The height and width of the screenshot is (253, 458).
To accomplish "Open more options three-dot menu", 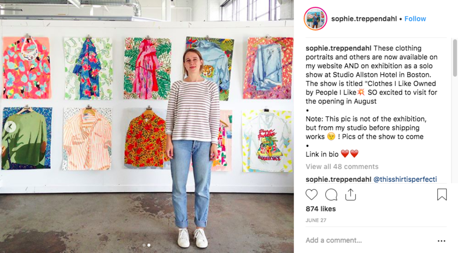I will (441, 241).
